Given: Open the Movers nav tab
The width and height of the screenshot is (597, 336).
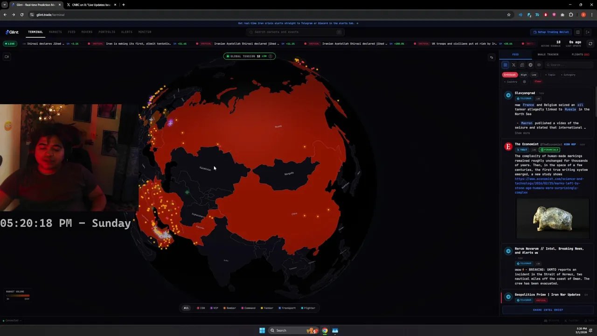Looking at the screenshot, I should (87, 32).
